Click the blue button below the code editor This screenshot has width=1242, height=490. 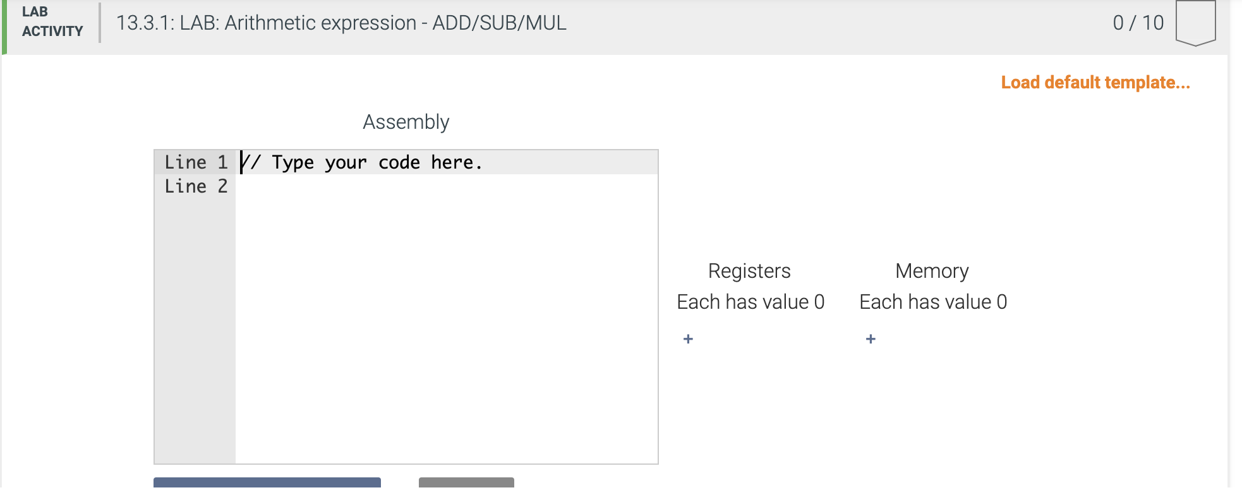tap(266, 485)
